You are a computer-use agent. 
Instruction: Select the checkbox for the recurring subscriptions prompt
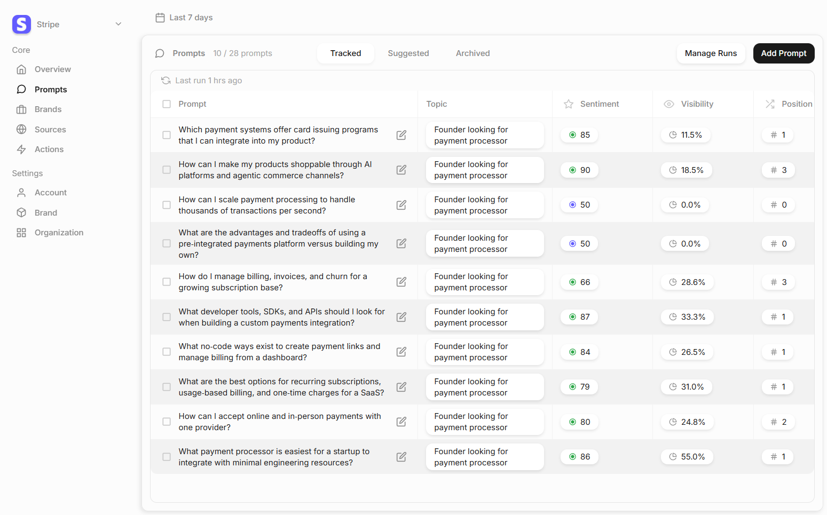[166, 387]
